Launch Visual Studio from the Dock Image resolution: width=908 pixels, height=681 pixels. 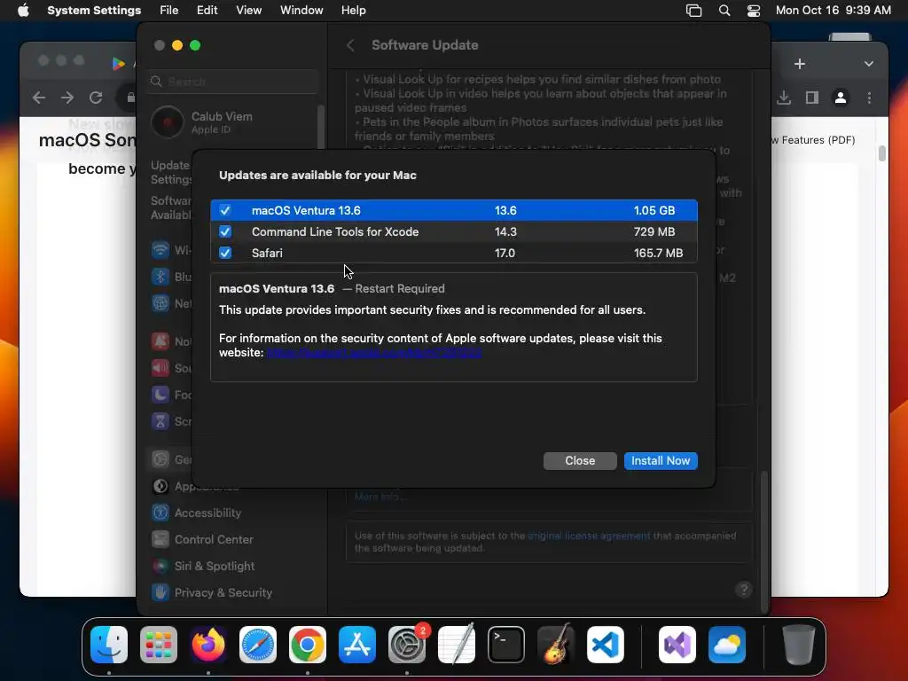pyautogui.click(x=677, y=645)
